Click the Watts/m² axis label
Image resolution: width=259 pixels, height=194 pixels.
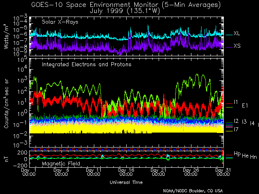coord(6,36)
